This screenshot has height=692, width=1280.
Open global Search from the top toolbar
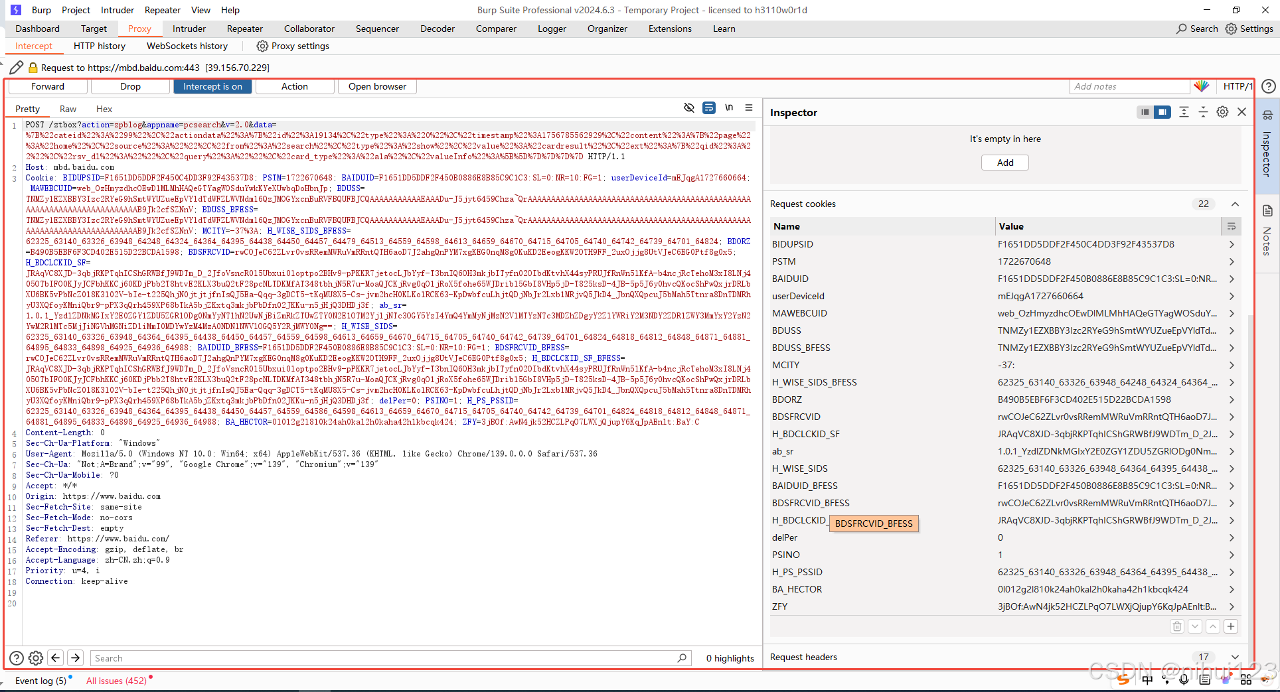coord(1197,29)
